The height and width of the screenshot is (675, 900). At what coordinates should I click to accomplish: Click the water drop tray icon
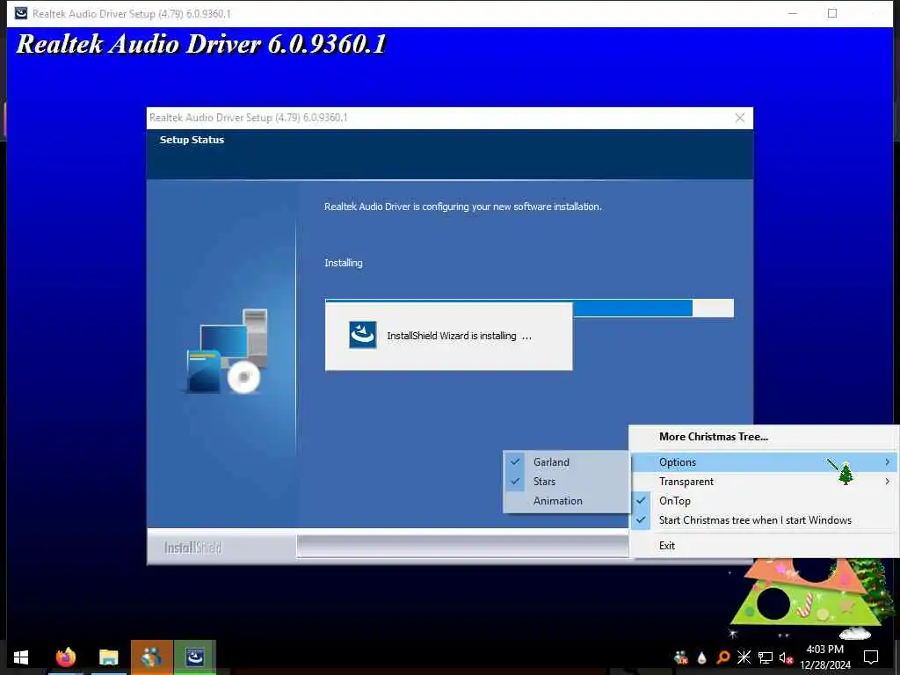click(x=701, y=657)
